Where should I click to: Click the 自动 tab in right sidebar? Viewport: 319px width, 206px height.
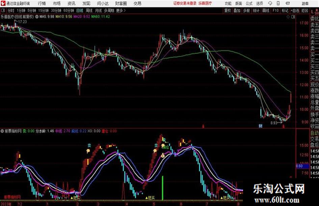click(x=315, y=133)
